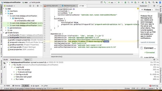Open settings.gradle in the tree
Viewport: 162px width, 91px height.
click(x=22, y=47)
